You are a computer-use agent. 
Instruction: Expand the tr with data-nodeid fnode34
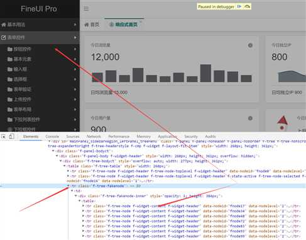[x=84, y=211]
